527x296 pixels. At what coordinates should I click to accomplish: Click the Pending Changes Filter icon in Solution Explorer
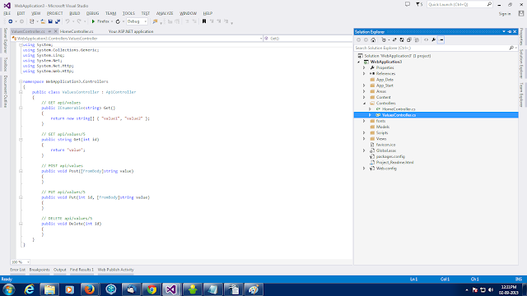384,40
